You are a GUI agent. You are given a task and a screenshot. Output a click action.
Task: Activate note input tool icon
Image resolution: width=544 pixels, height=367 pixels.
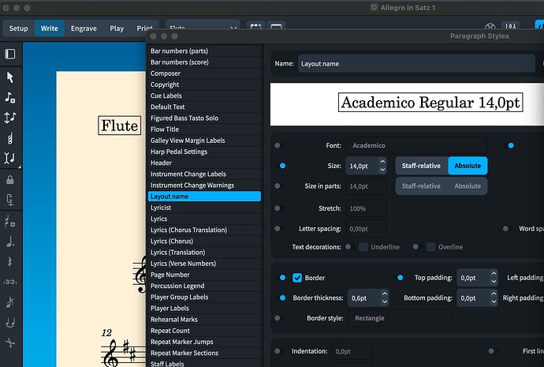point(10,98)
